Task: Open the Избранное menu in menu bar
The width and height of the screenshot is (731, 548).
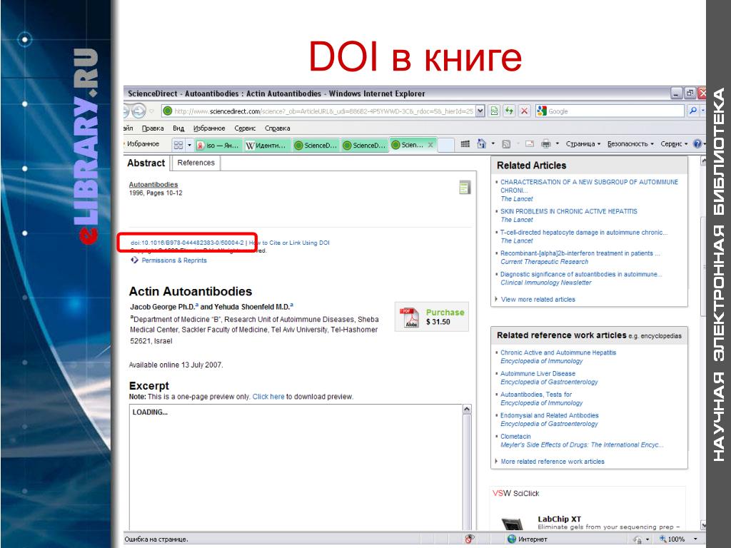Action: coord(209,128)
